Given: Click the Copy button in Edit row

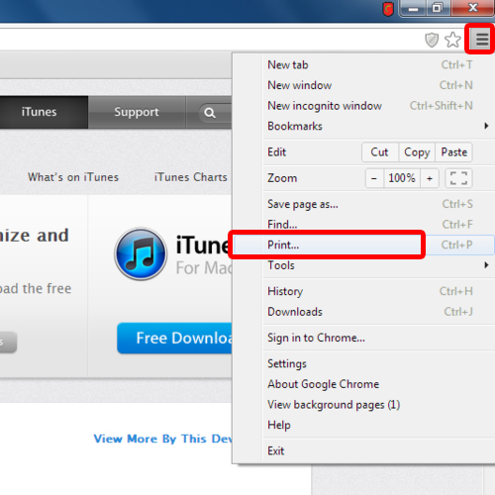Looking at the screenshot, I should [x=417, y=152].
